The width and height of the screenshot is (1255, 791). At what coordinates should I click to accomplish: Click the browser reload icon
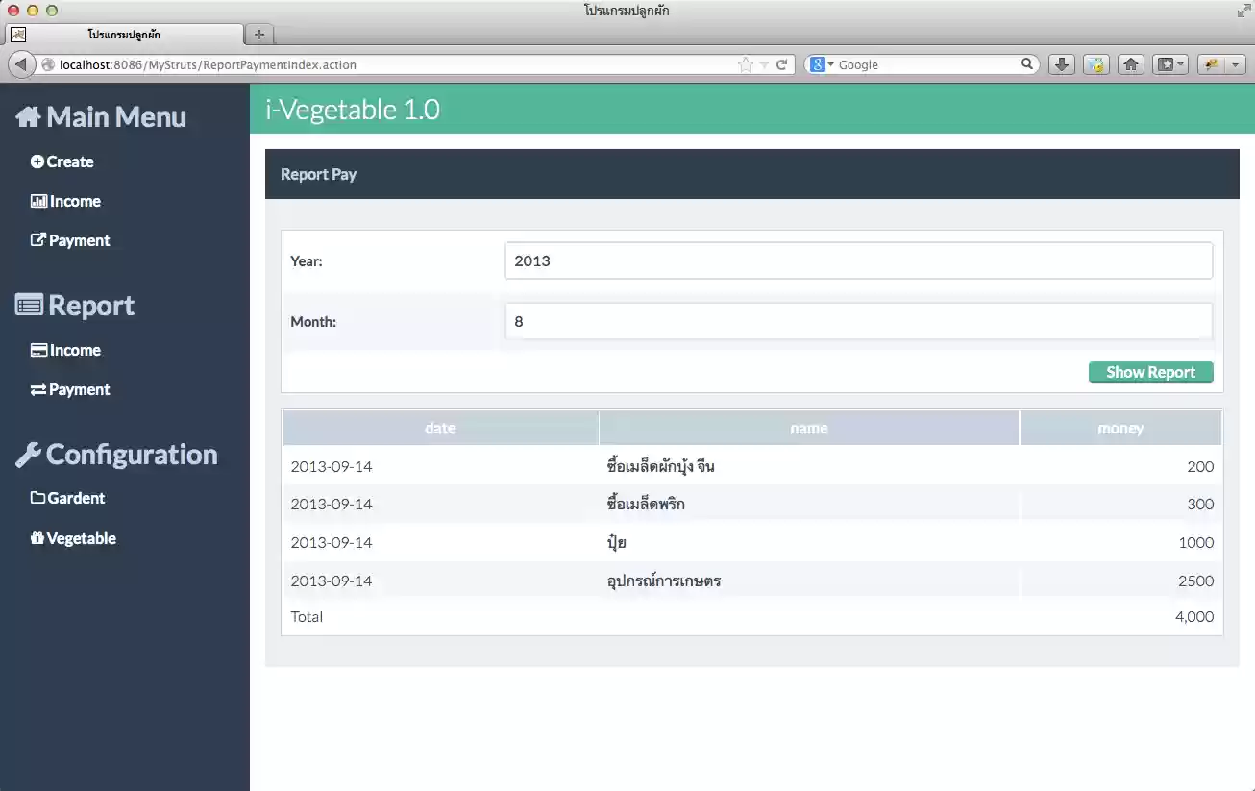(780, 64)
